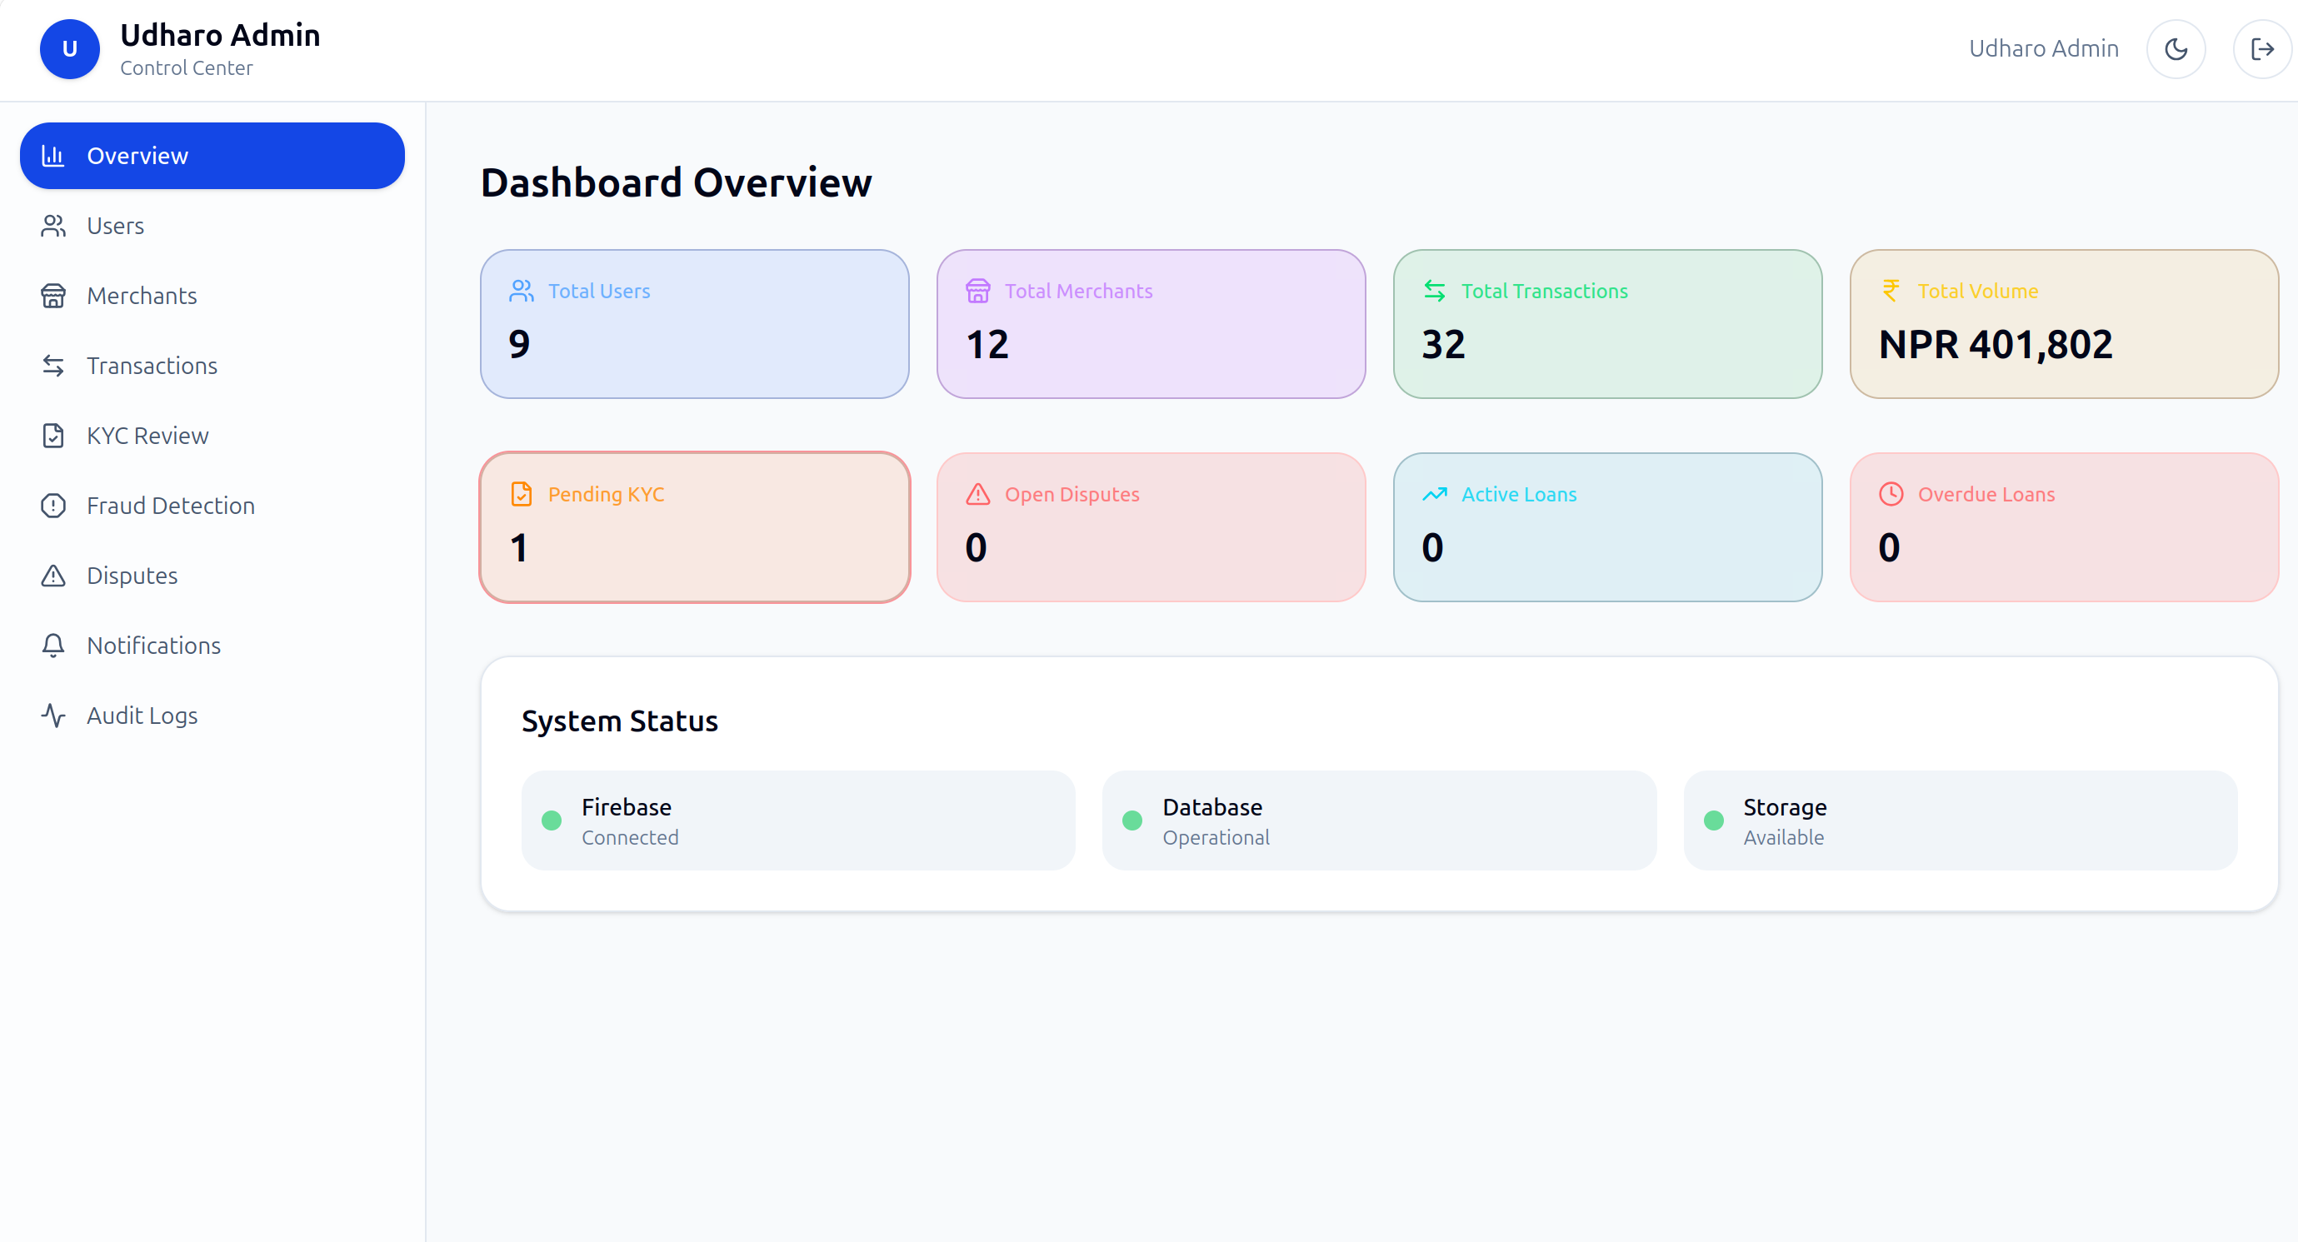Screen dimensions: 2298x1242
Task: Click the Fraud Detection alert icon
Action: (x=53, y=506)
